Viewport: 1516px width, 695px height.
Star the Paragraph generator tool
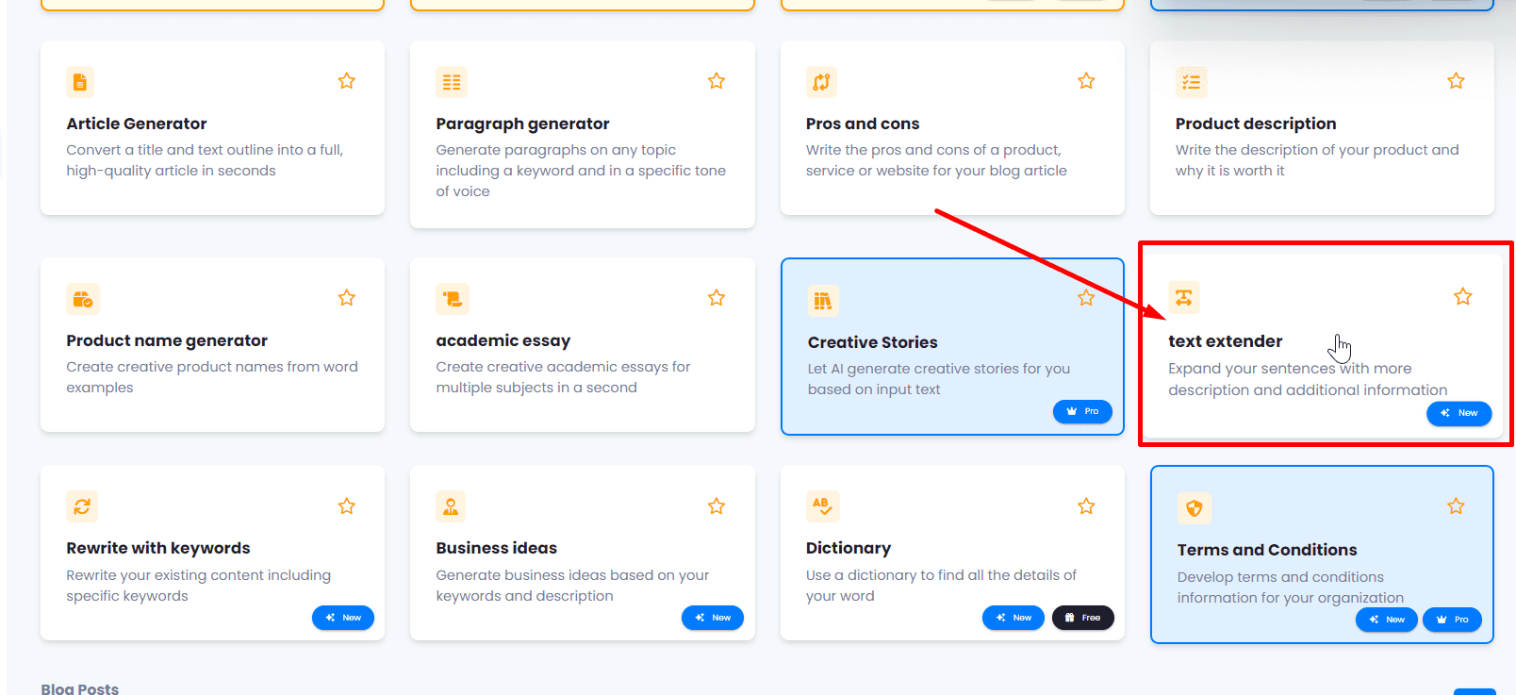point(717,81)
